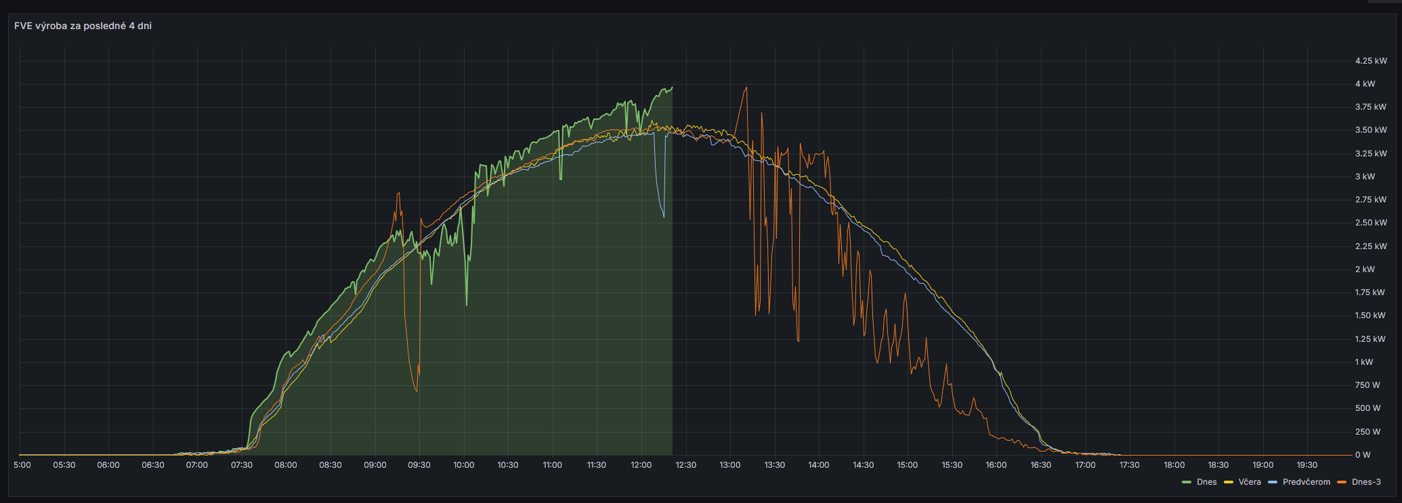The image size is (1402, 503).
Task: Click the '2.25 kW' Y-axis label
Action: [1371, 246]
